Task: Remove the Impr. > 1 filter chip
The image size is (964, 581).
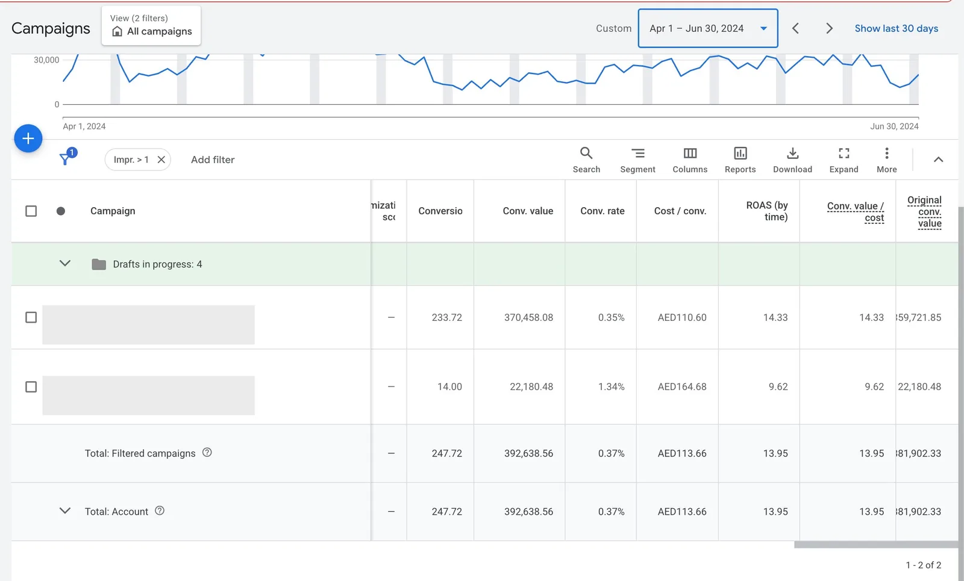Action: pyautogui.click(x=161, y=160)
